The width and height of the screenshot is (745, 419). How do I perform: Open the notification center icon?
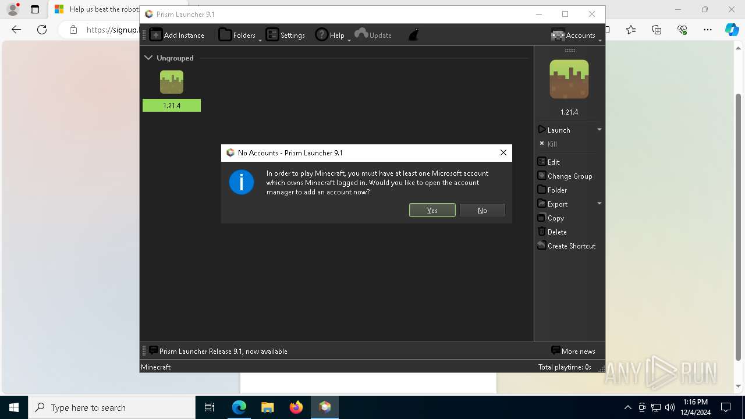coord(726,407)
